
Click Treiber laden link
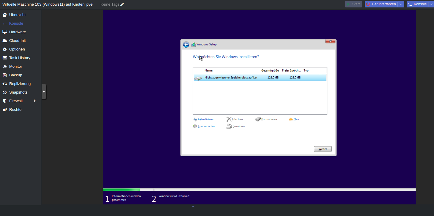coord(206,126)
